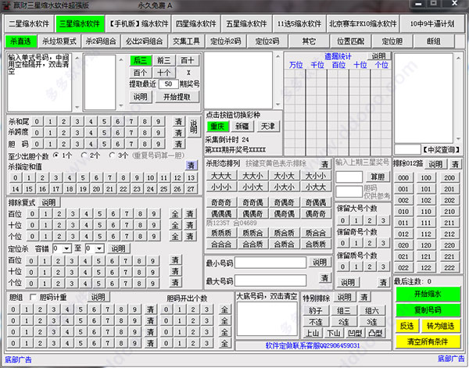Image resolution: width=469 pixels, height=368 pixels.
Task: Click 软件定做联系客服 link text
Action: click(313, 345)
